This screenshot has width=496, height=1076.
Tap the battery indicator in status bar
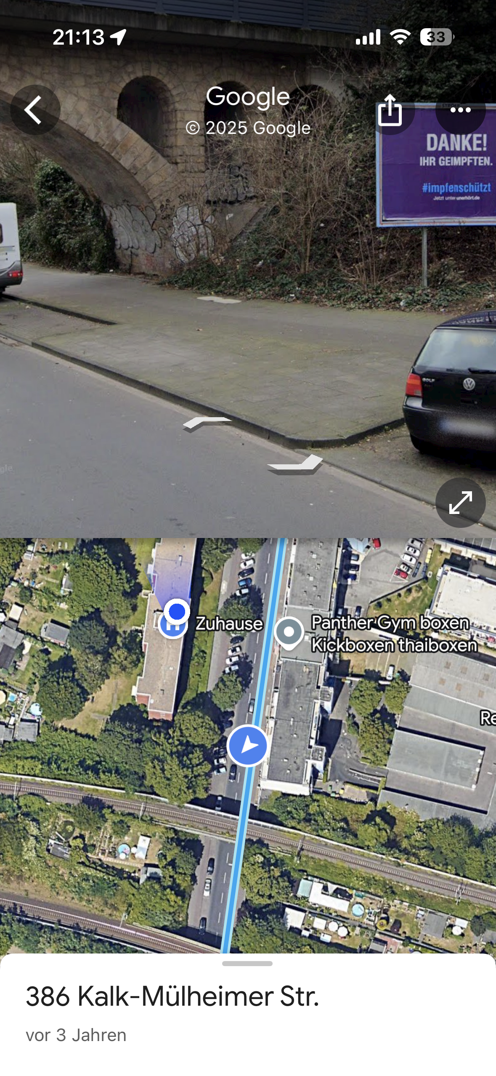(437, 37)
